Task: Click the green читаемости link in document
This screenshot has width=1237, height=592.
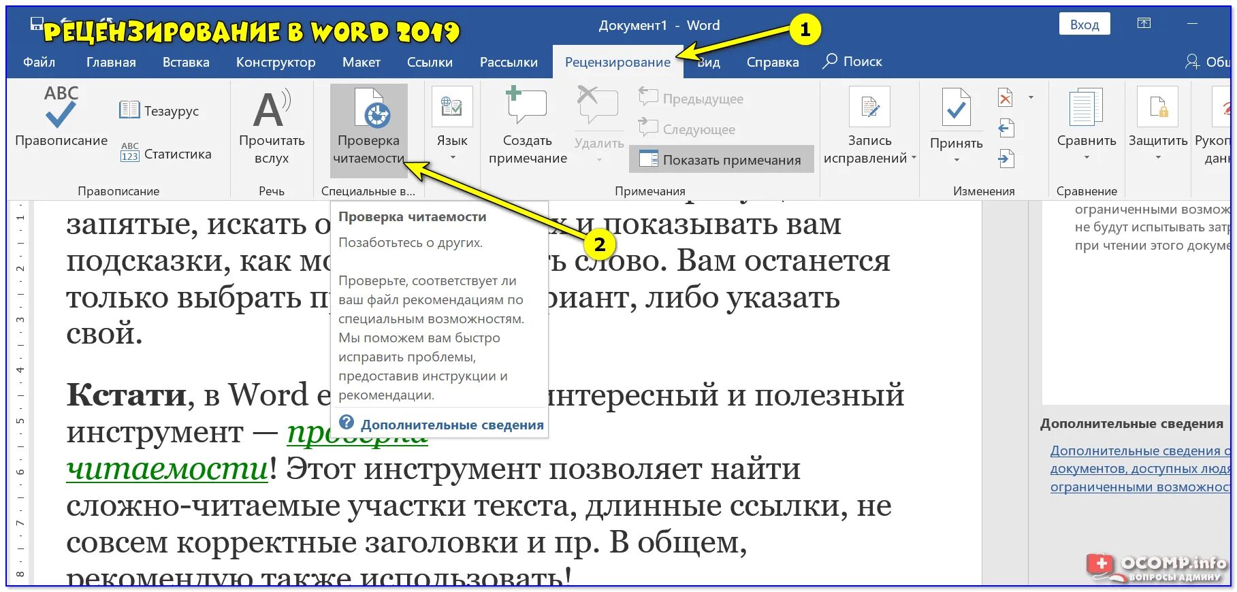Action: (167, 468)
